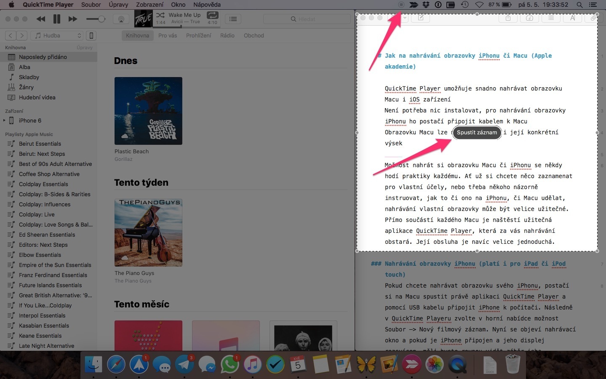Click the back navigation arrow in iTunes

point(10,35)
